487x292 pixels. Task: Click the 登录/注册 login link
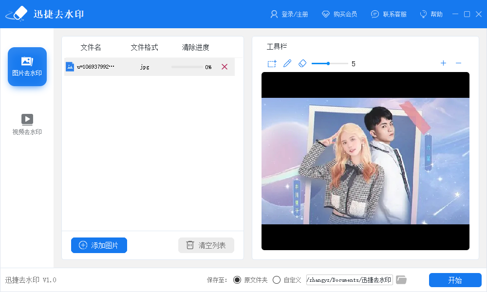click(x=289, y=14)
